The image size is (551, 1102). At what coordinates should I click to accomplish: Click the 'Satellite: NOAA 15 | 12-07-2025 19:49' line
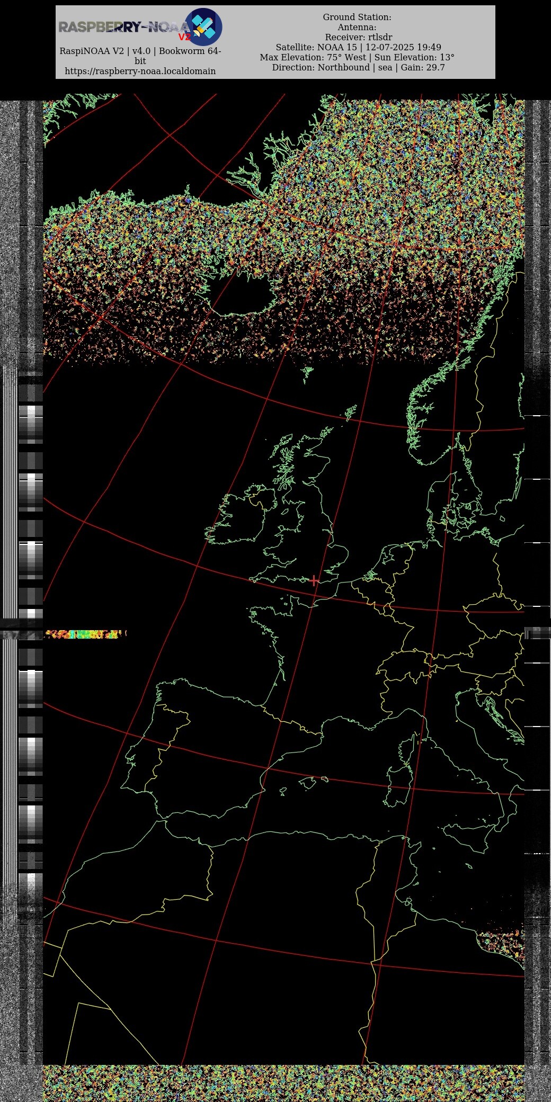(x=358, y=47)
